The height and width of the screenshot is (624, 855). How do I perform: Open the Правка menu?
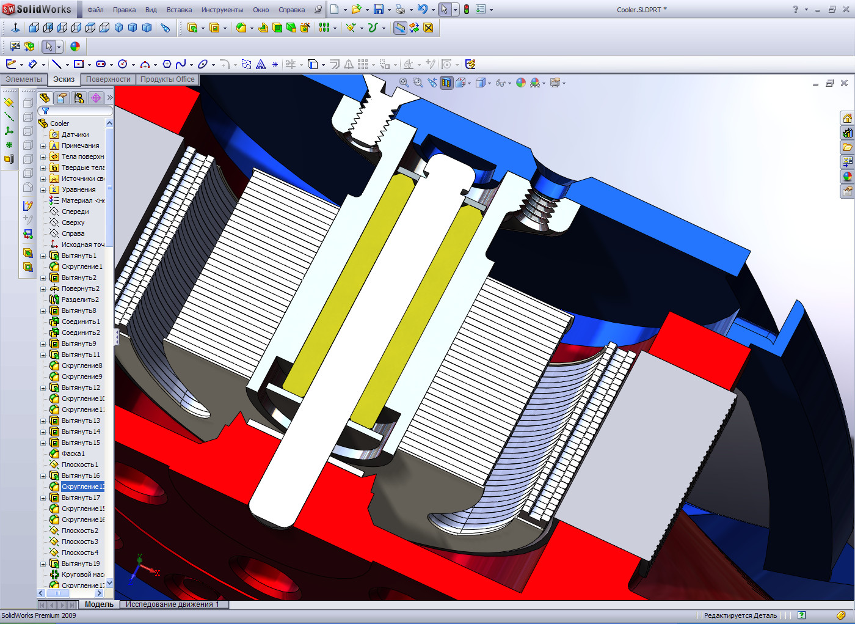click(x=124, y=10)
